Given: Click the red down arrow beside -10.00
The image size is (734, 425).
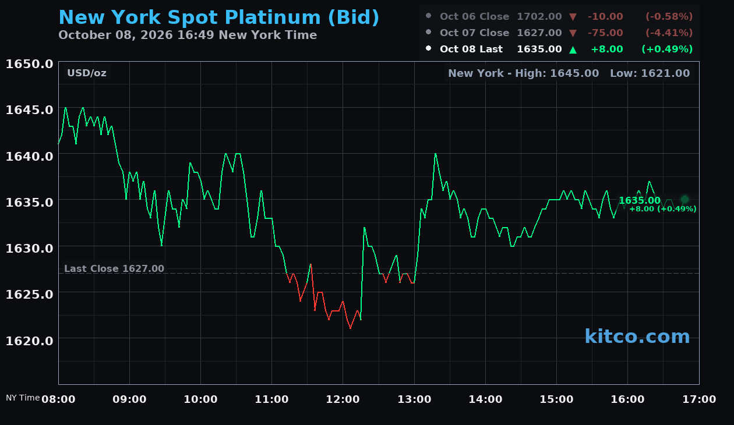Looking at the screenshot, I should 573,17.
